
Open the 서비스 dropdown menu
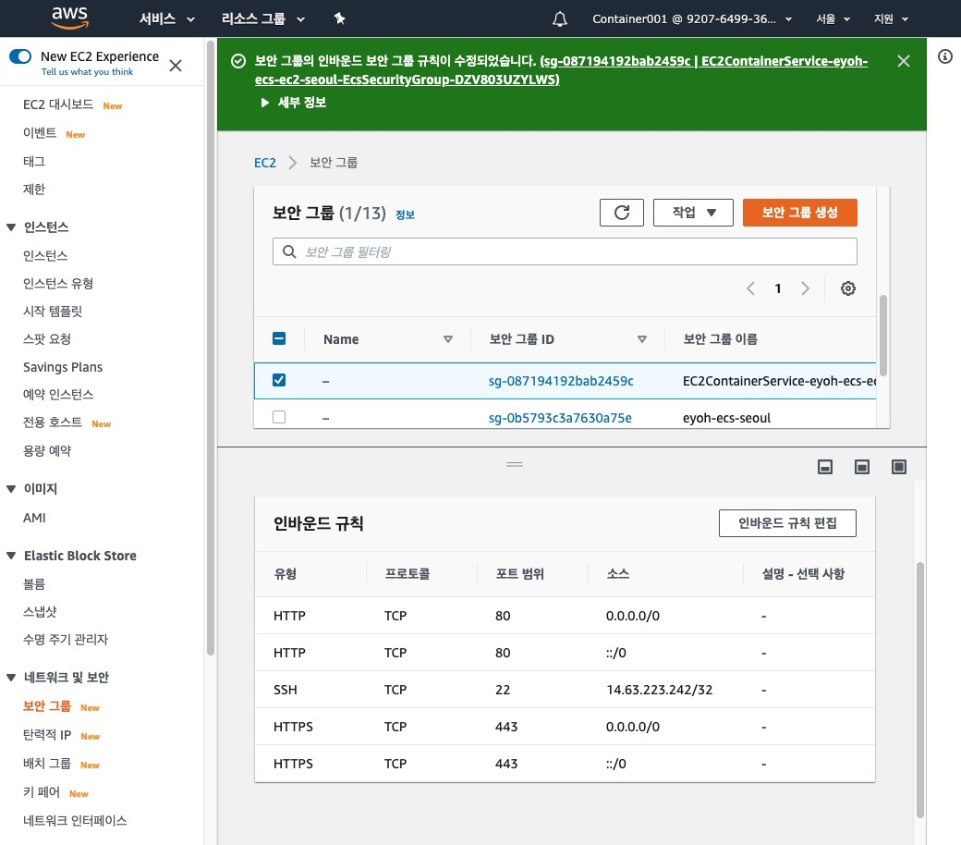pos(166,19)
